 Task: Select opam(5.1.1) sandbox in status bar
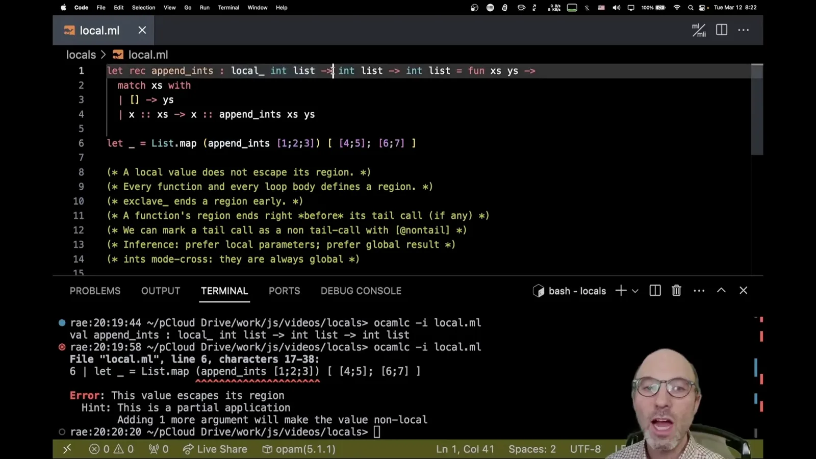point(299,449)
